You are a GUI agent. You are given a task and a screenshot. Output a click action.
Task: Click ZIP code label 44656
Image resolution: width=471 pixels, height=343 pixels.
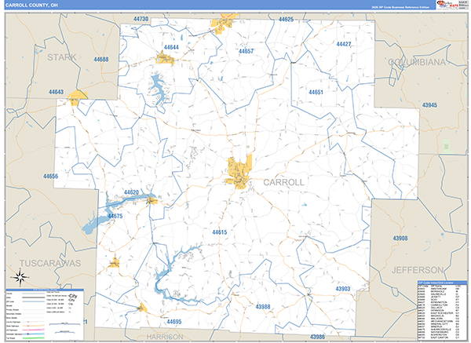pyautogui.click(x=50, y=177)
